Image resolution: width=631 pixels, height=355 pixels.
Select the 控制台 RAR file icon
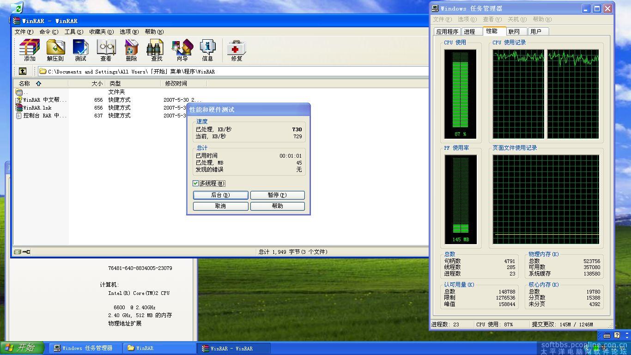point(19,116)
